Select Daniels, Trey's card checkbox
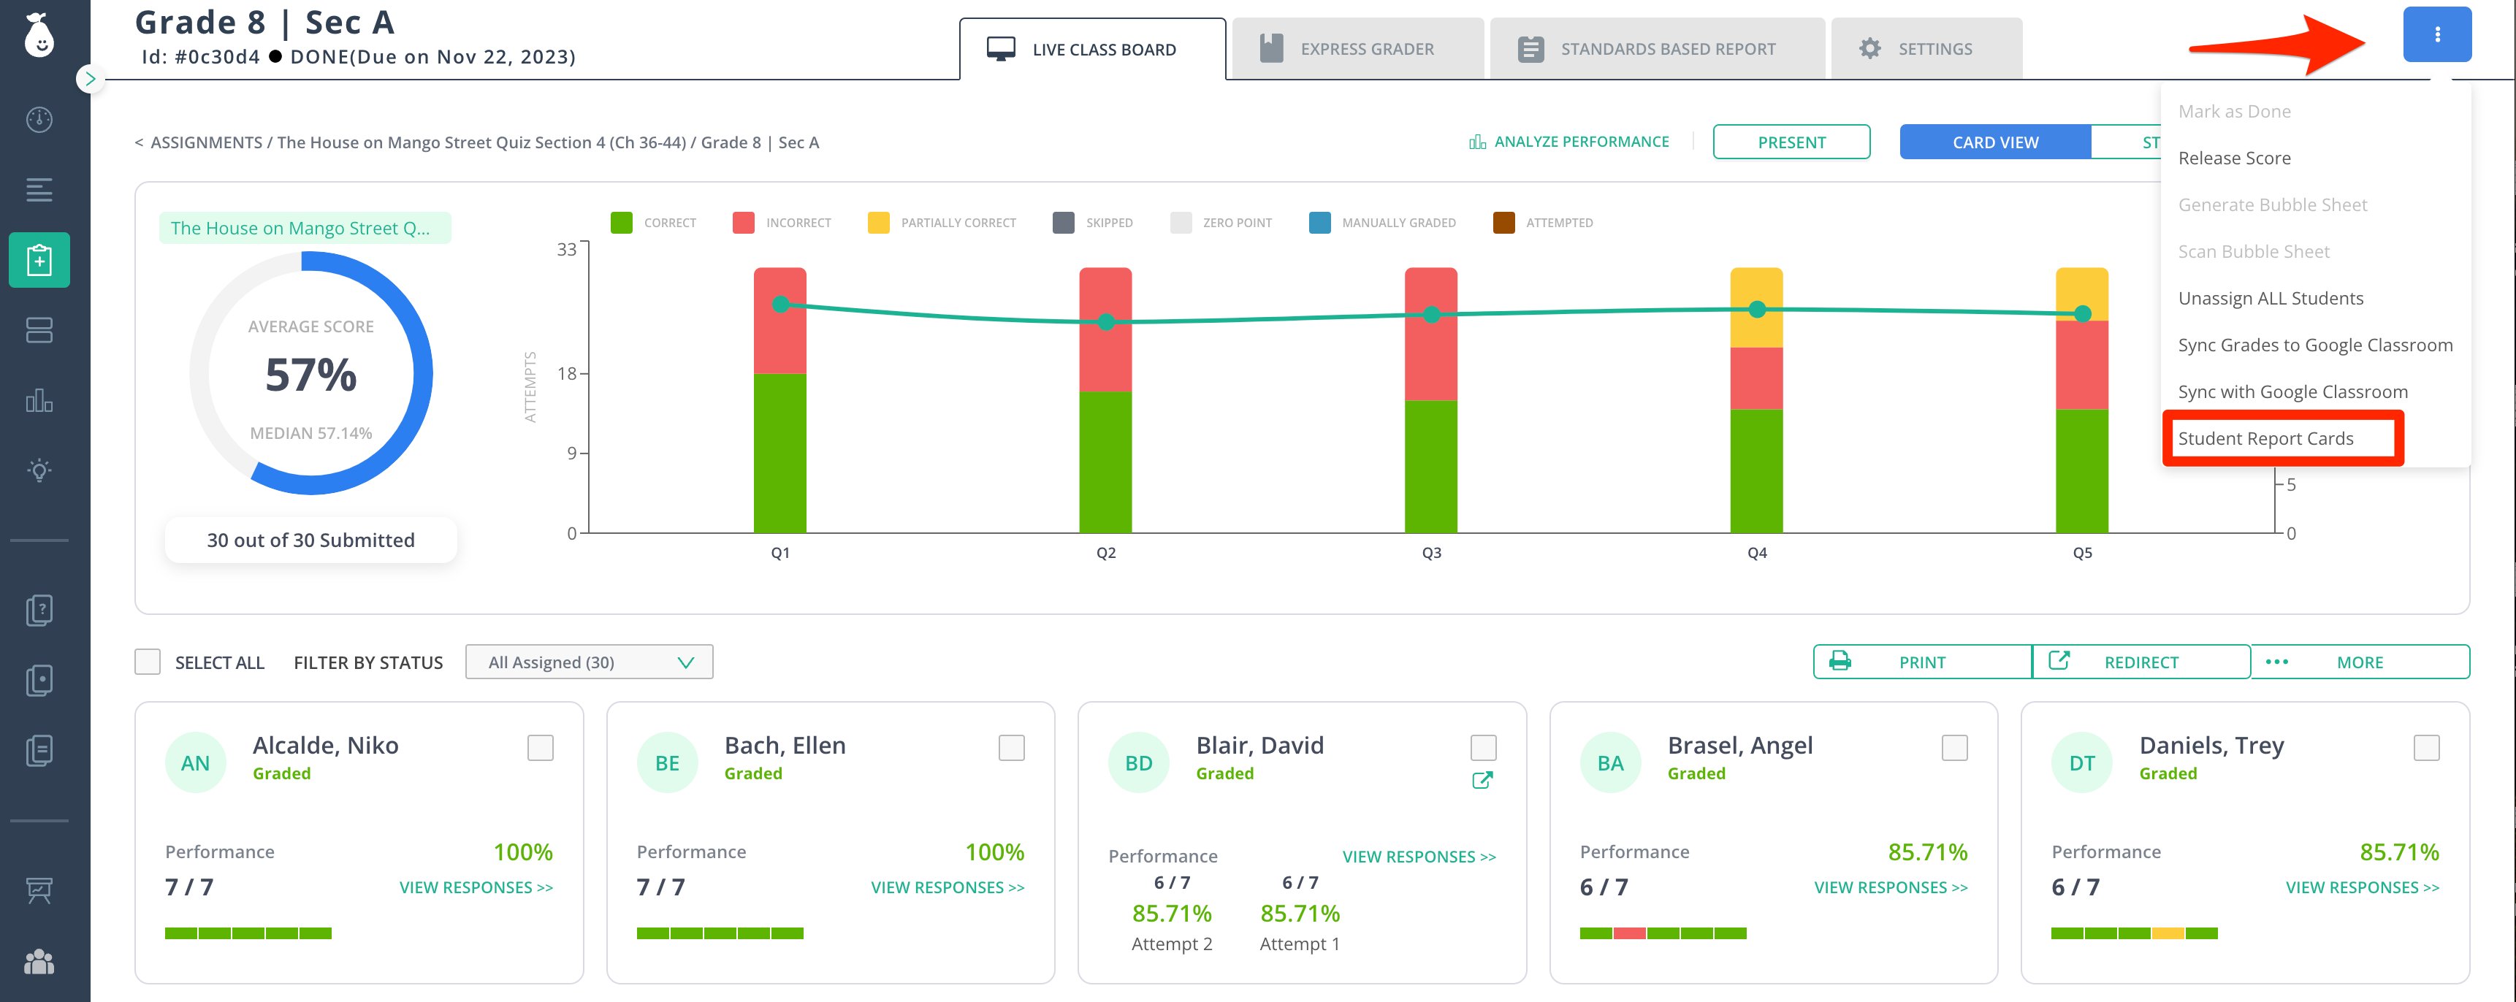 pos(2426,748)
